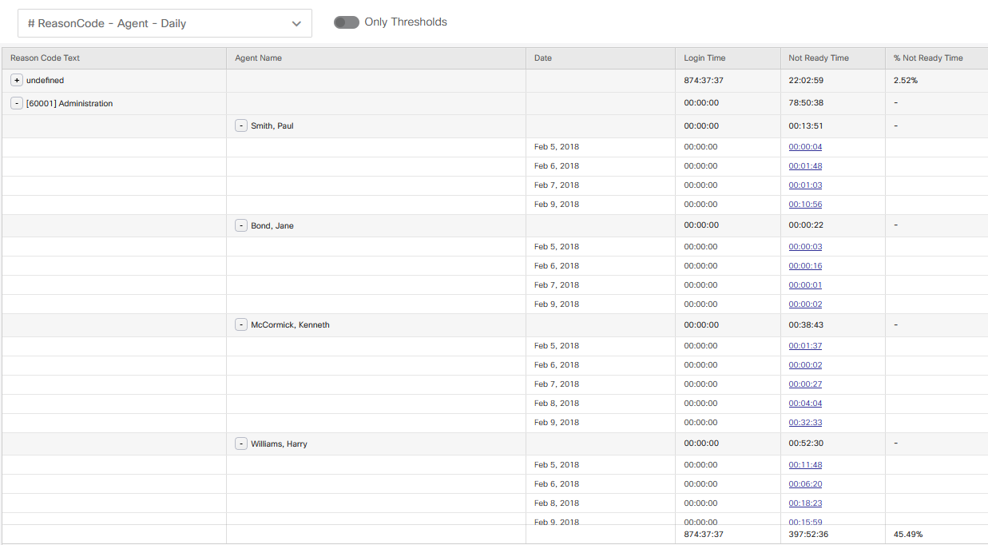The image size is (988, 545).
Task: Open Not Ready Time link 00:10:56
Action: pyautogui.click(x=805, y=205)
